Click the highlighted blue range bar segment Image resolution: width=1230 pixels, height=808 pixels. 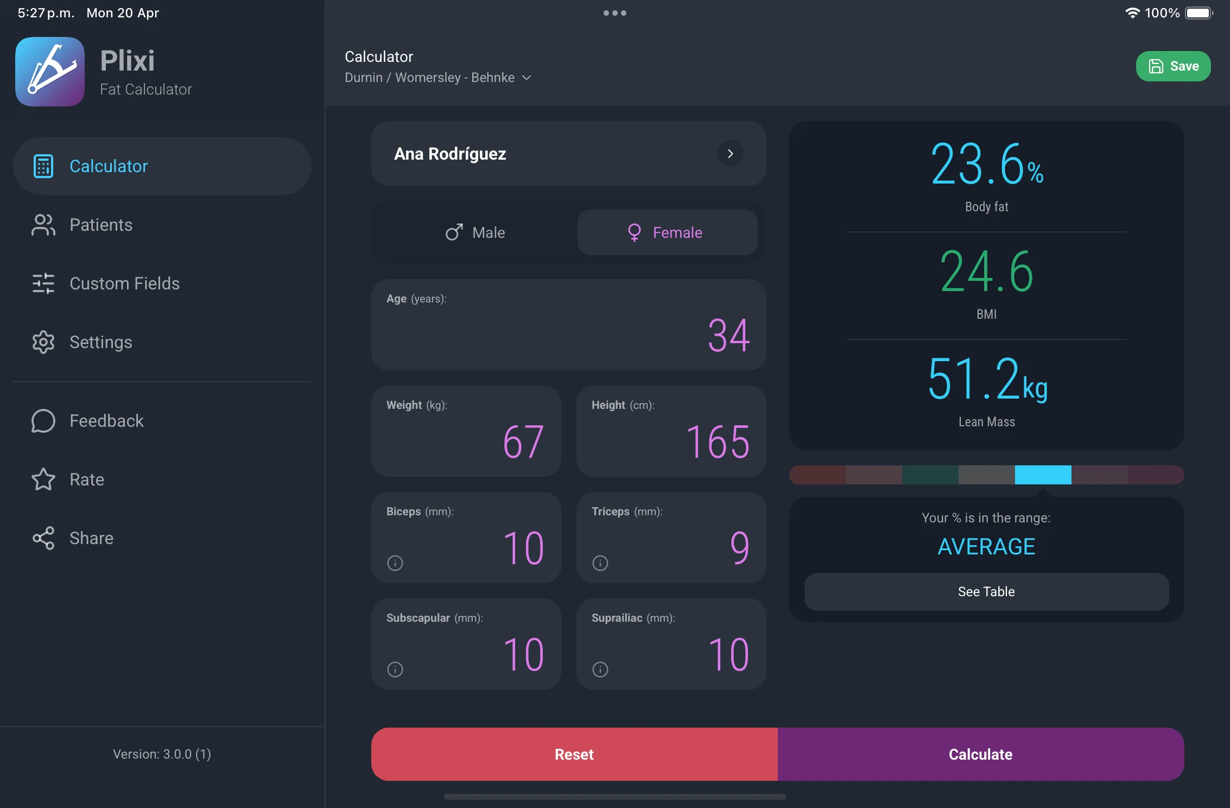(1043, 475)
